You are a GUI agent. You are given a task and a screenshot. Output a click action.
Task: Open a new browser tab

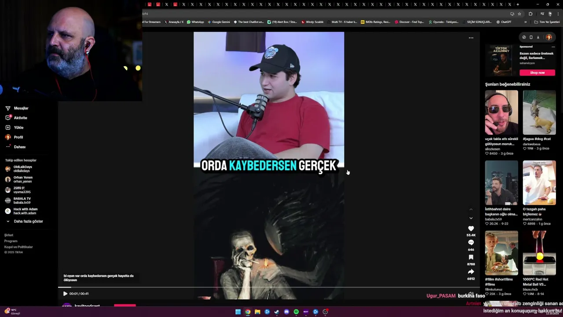(518, 4)
